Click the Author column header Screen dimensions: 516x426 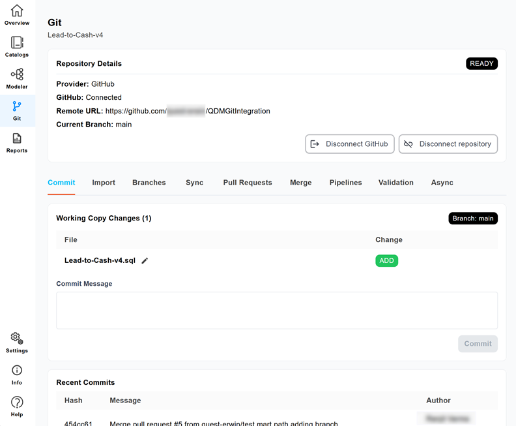coord(438,401)
